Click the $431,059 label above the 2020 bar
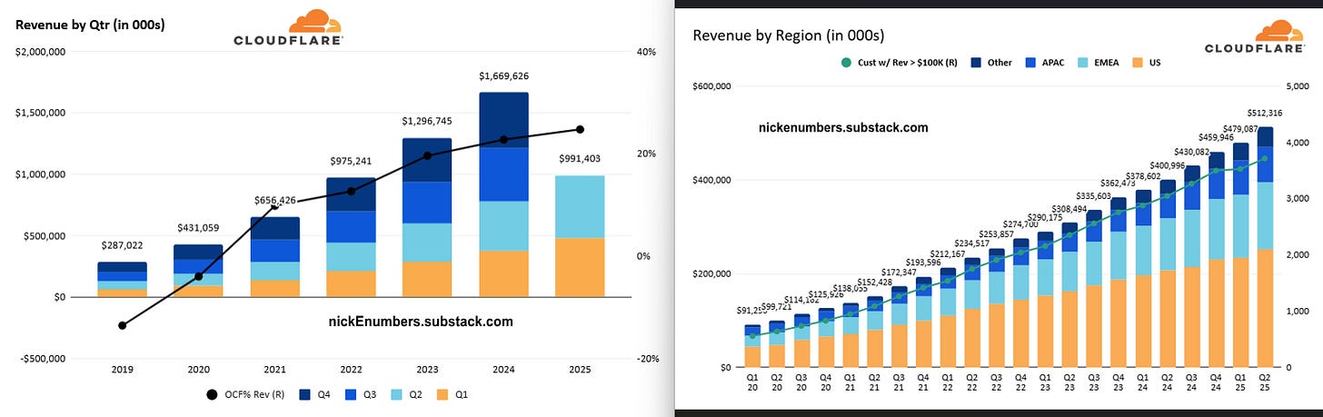This screenshot has height=417, width=1323. tap(198, 228)
